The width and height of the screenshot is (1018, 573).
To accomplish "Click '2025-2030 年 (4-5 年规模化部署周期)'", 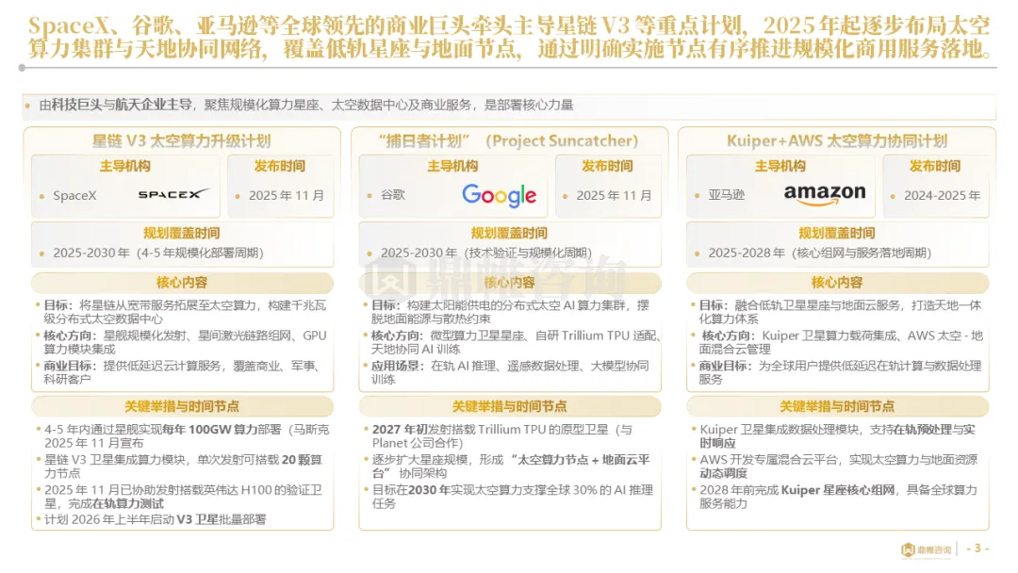I will coord(158,253).
